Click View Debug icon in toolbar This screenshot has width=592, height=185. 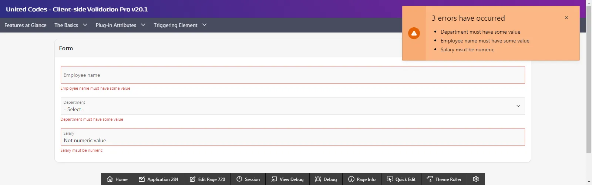coord(274,179)
